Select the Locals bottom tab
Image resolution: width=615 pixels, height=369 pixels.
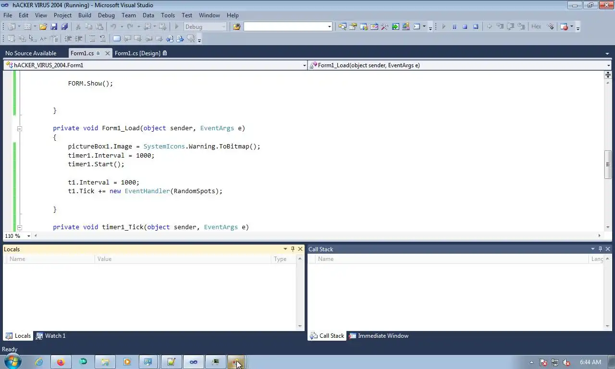point(18,336)
